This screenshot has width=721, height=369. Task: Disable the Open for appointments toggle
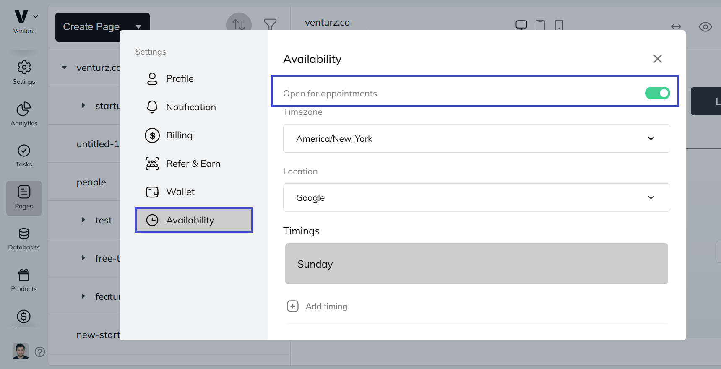coord(657,93)
